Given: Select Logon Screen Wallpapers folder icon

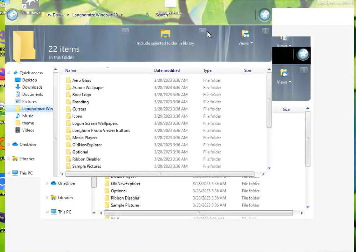Looking at the screenshot, I should [x=68, y=123].
